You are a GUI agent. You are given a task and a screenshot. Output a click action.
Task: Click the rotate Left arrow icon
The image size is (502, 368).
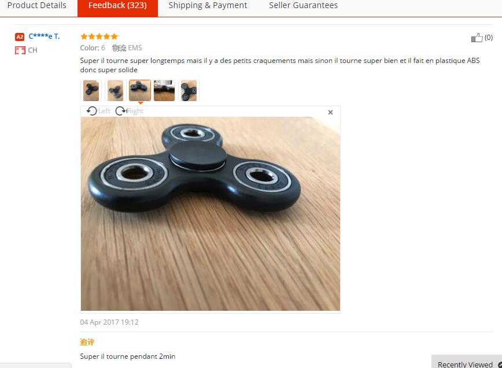click(x=91, y=111)
